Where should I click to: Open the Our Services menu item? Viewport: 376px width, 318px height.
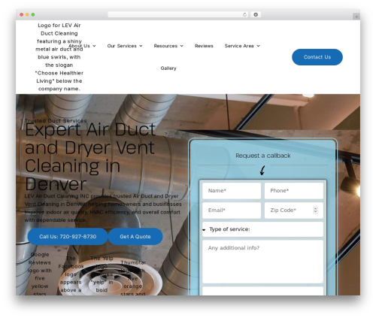tap(122, 46)
